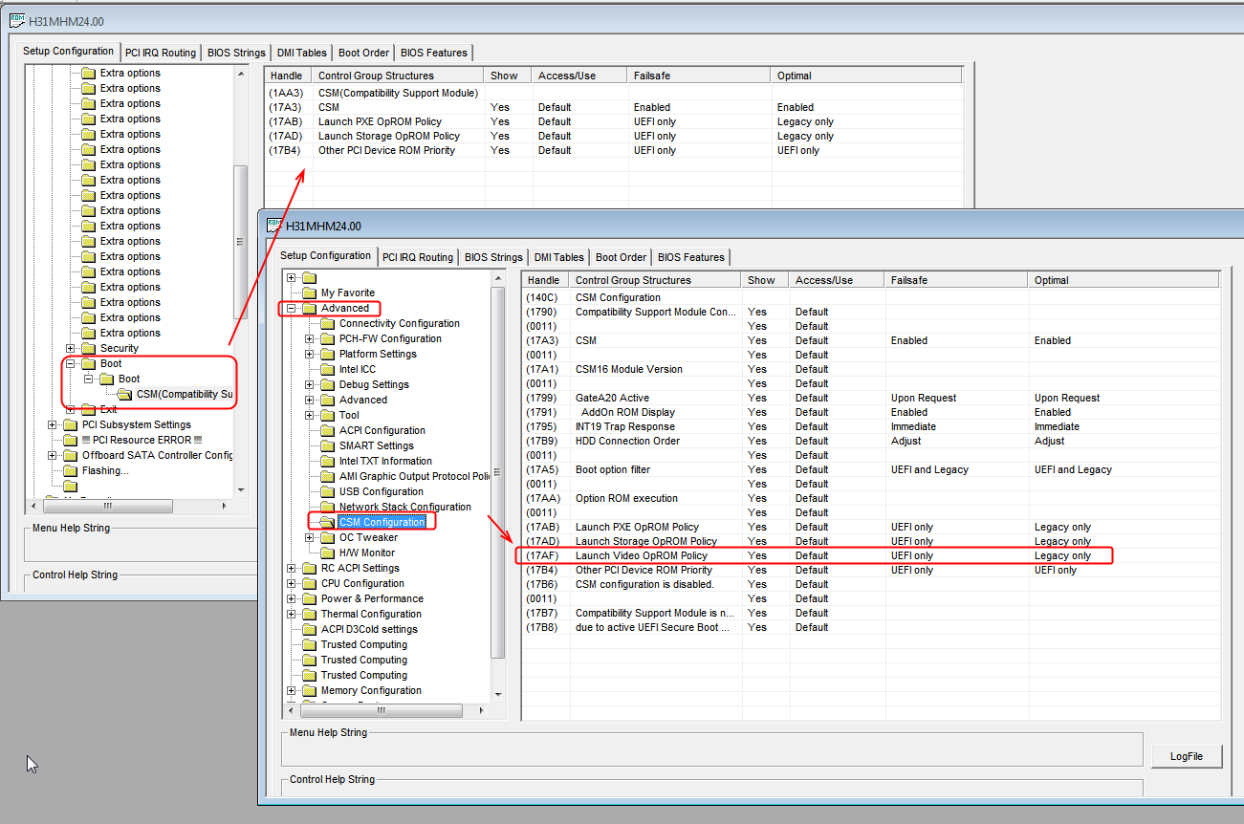Select PCH-FW Configuration folder
1244x824 pixels.
tap(390, 338)
